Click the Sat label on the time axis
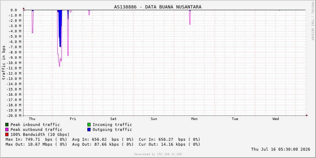 (113, 119)
